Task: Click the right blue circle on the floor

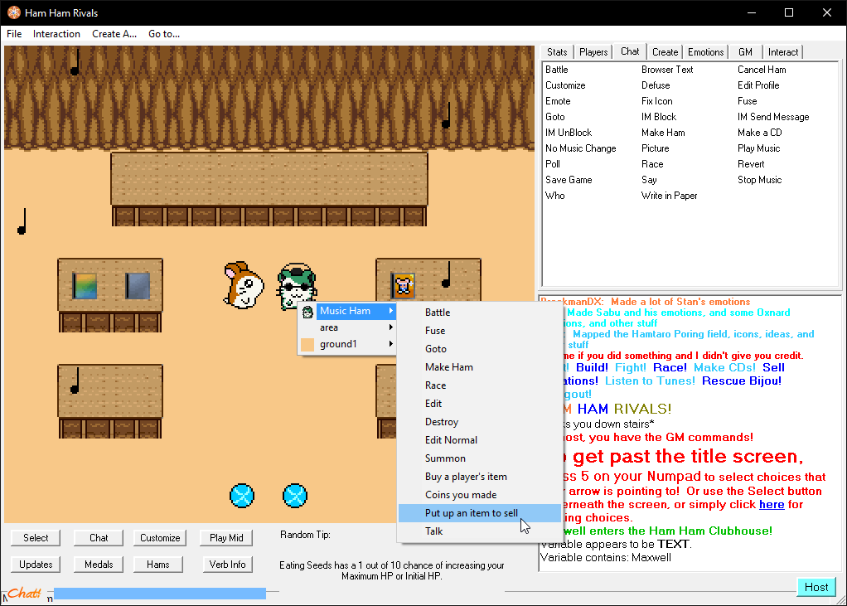Action: point(295,495)
